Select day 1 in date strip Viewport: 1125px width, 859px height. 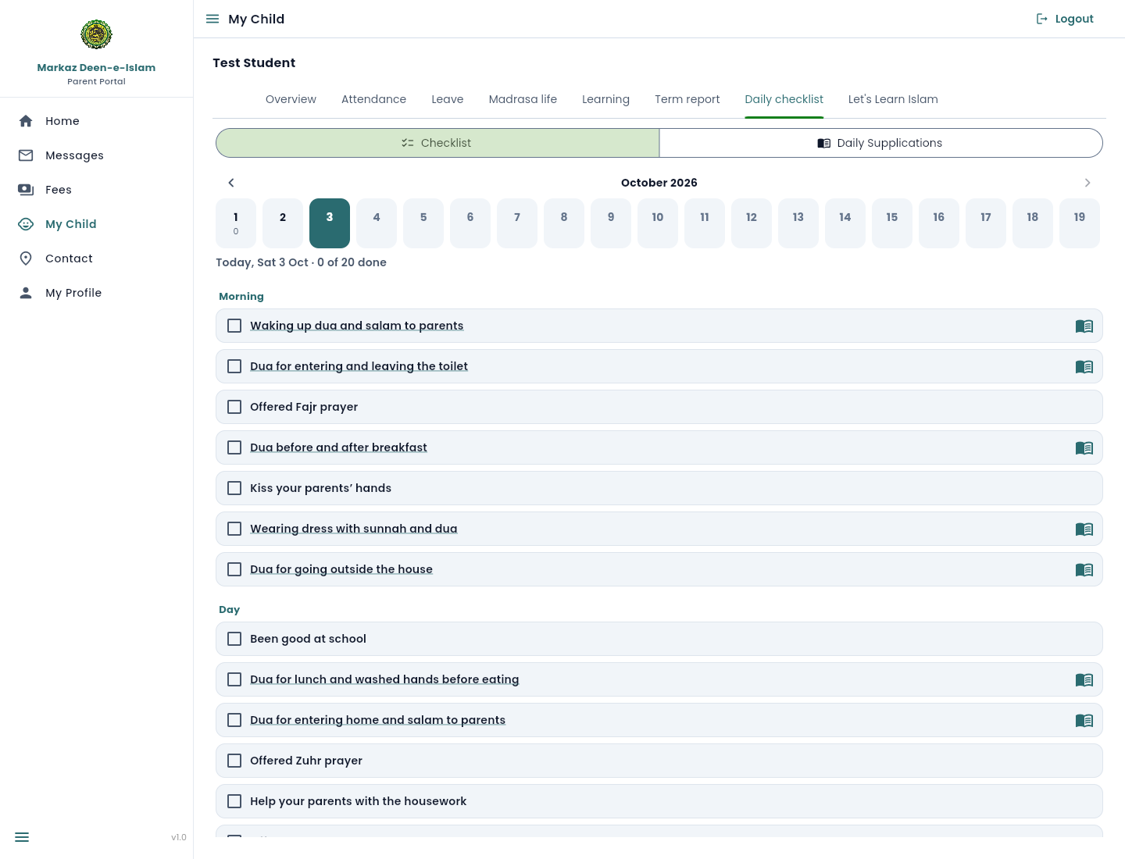(236, 223)
